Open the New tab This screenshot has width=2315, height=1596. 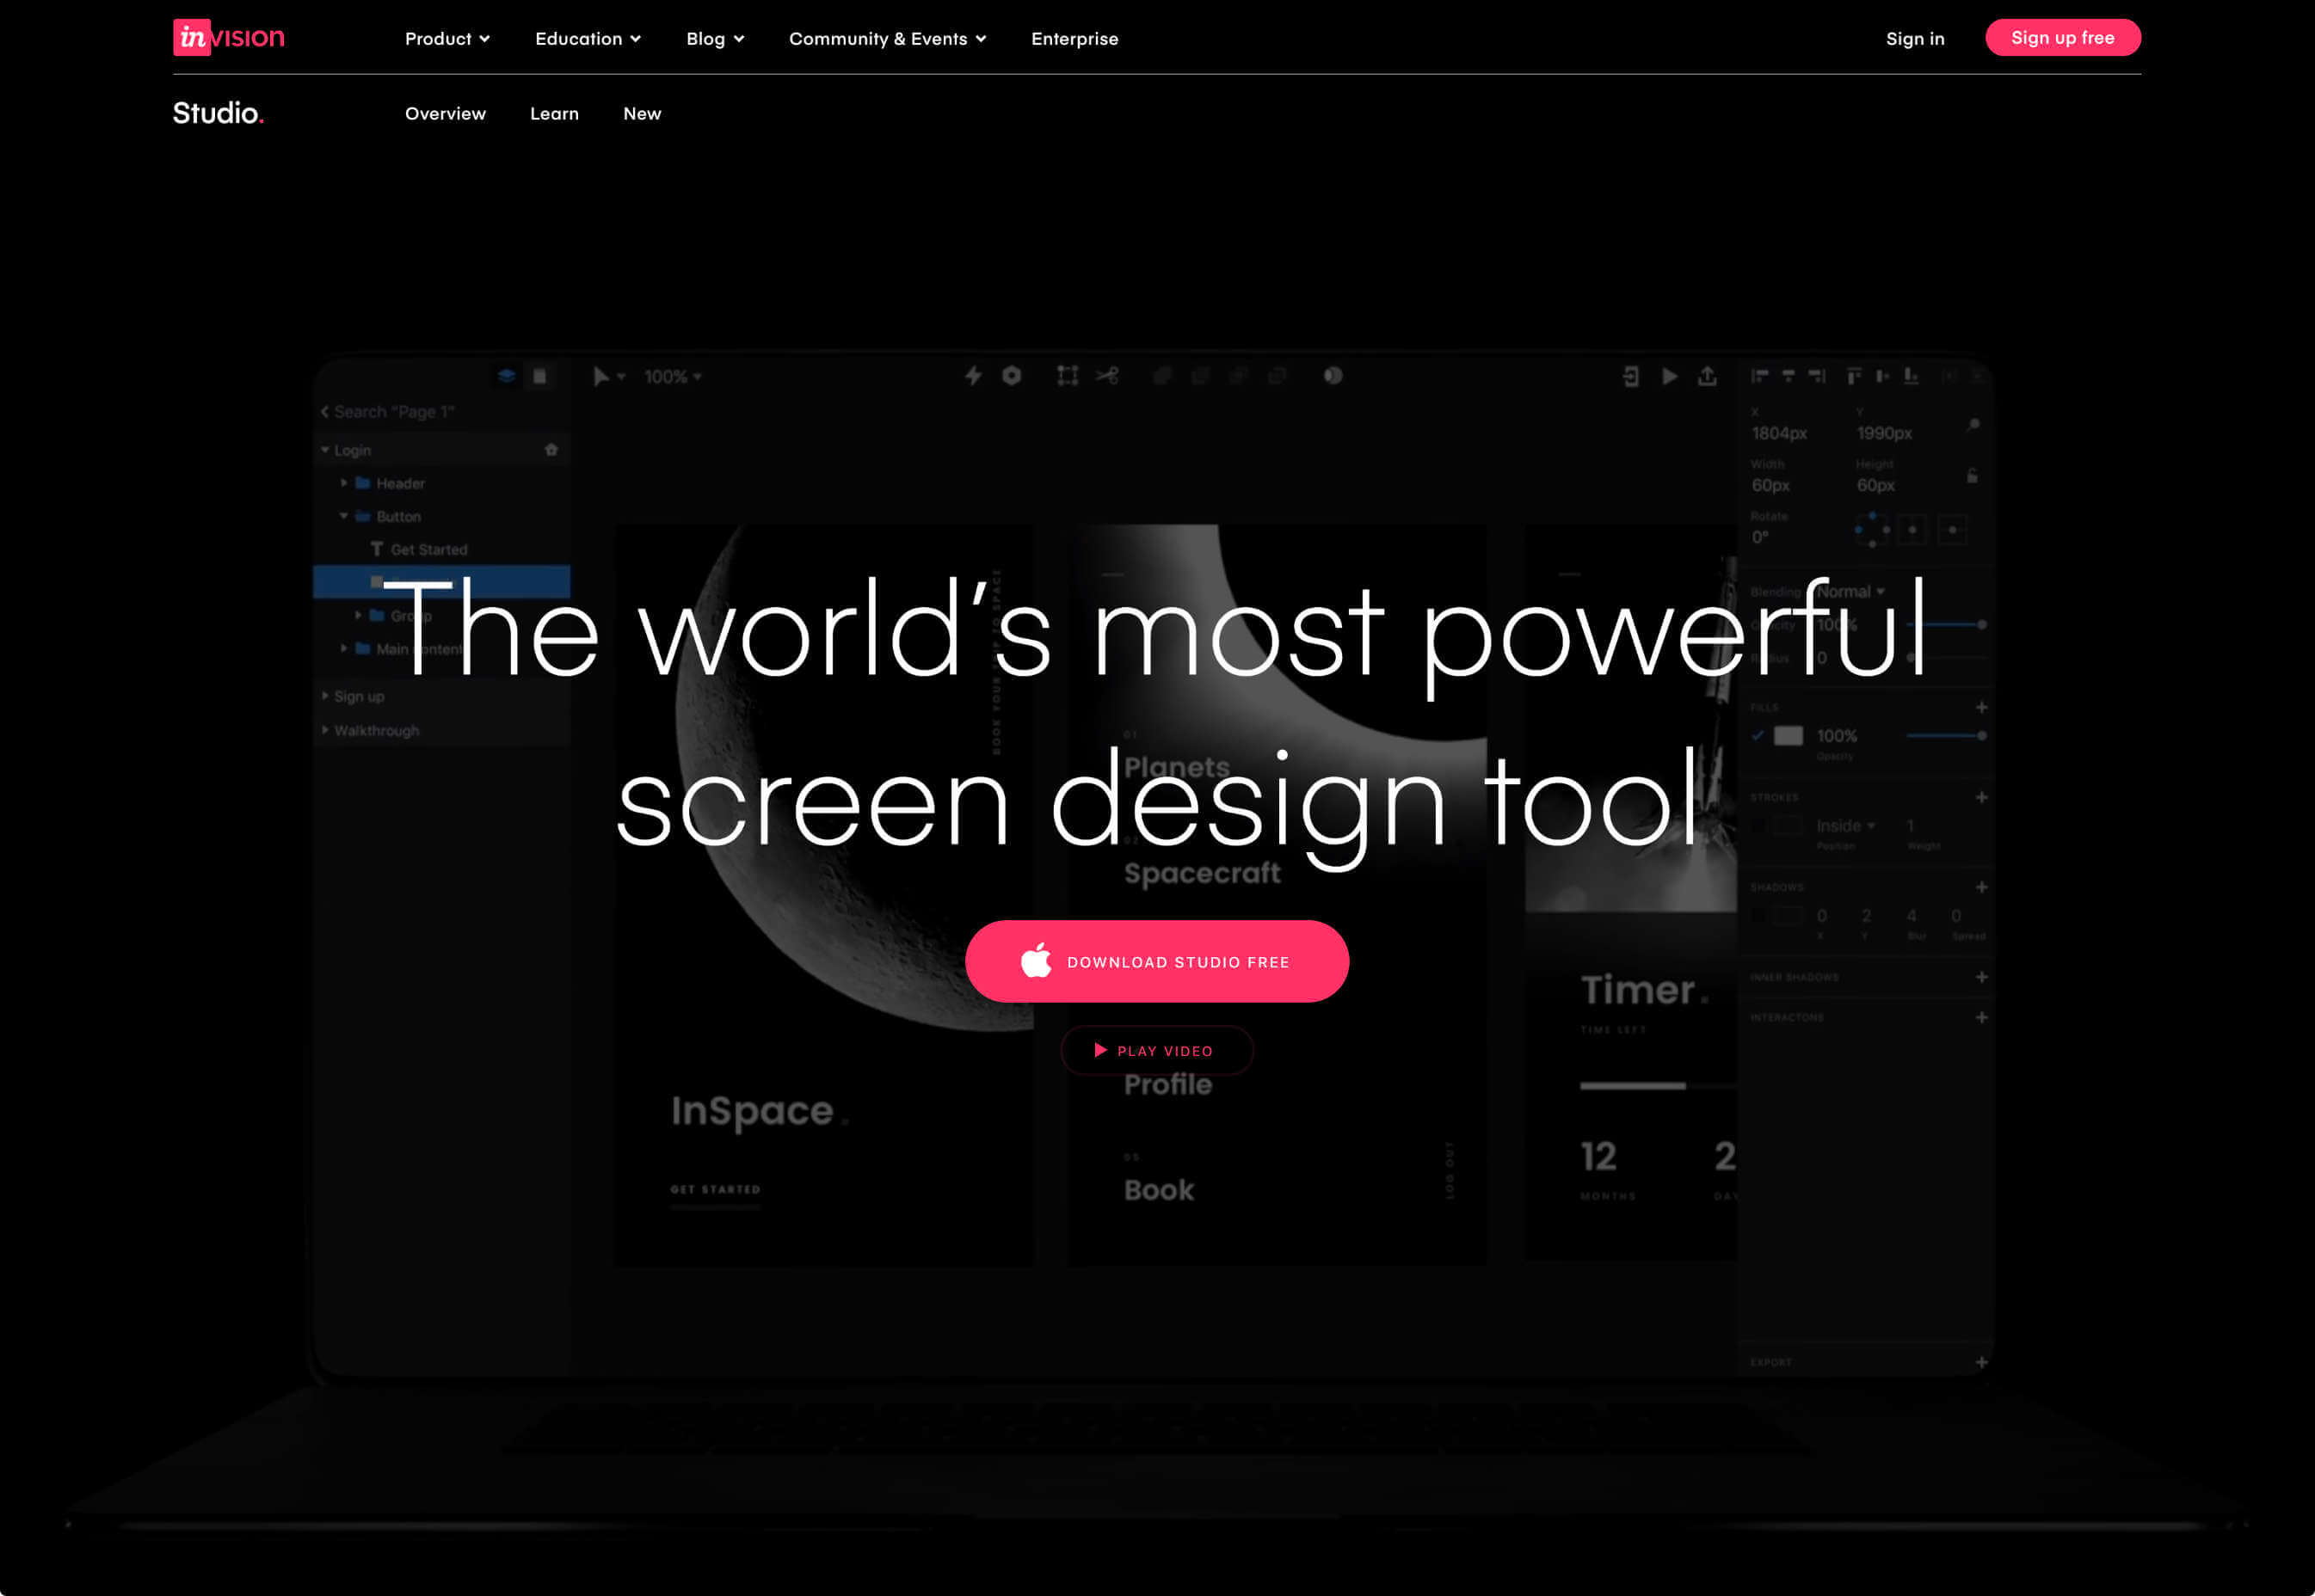pyautogui.click(x=643, y=114)
